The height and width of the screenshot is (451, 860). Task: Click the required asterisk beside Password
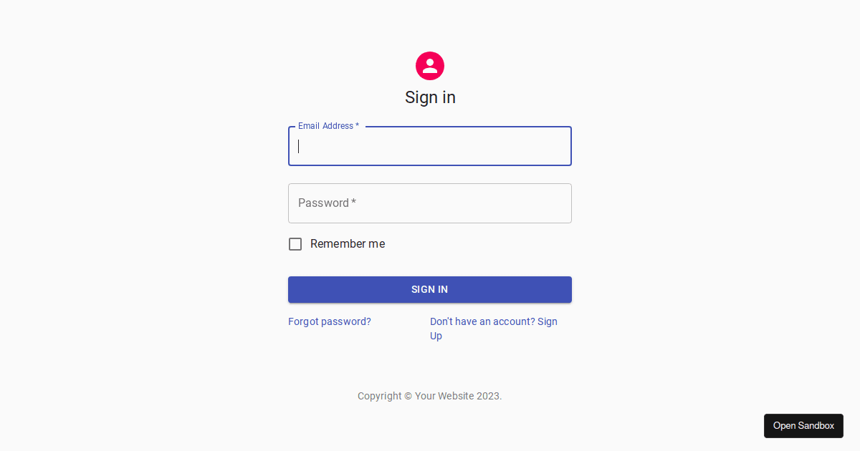point(353,203)
